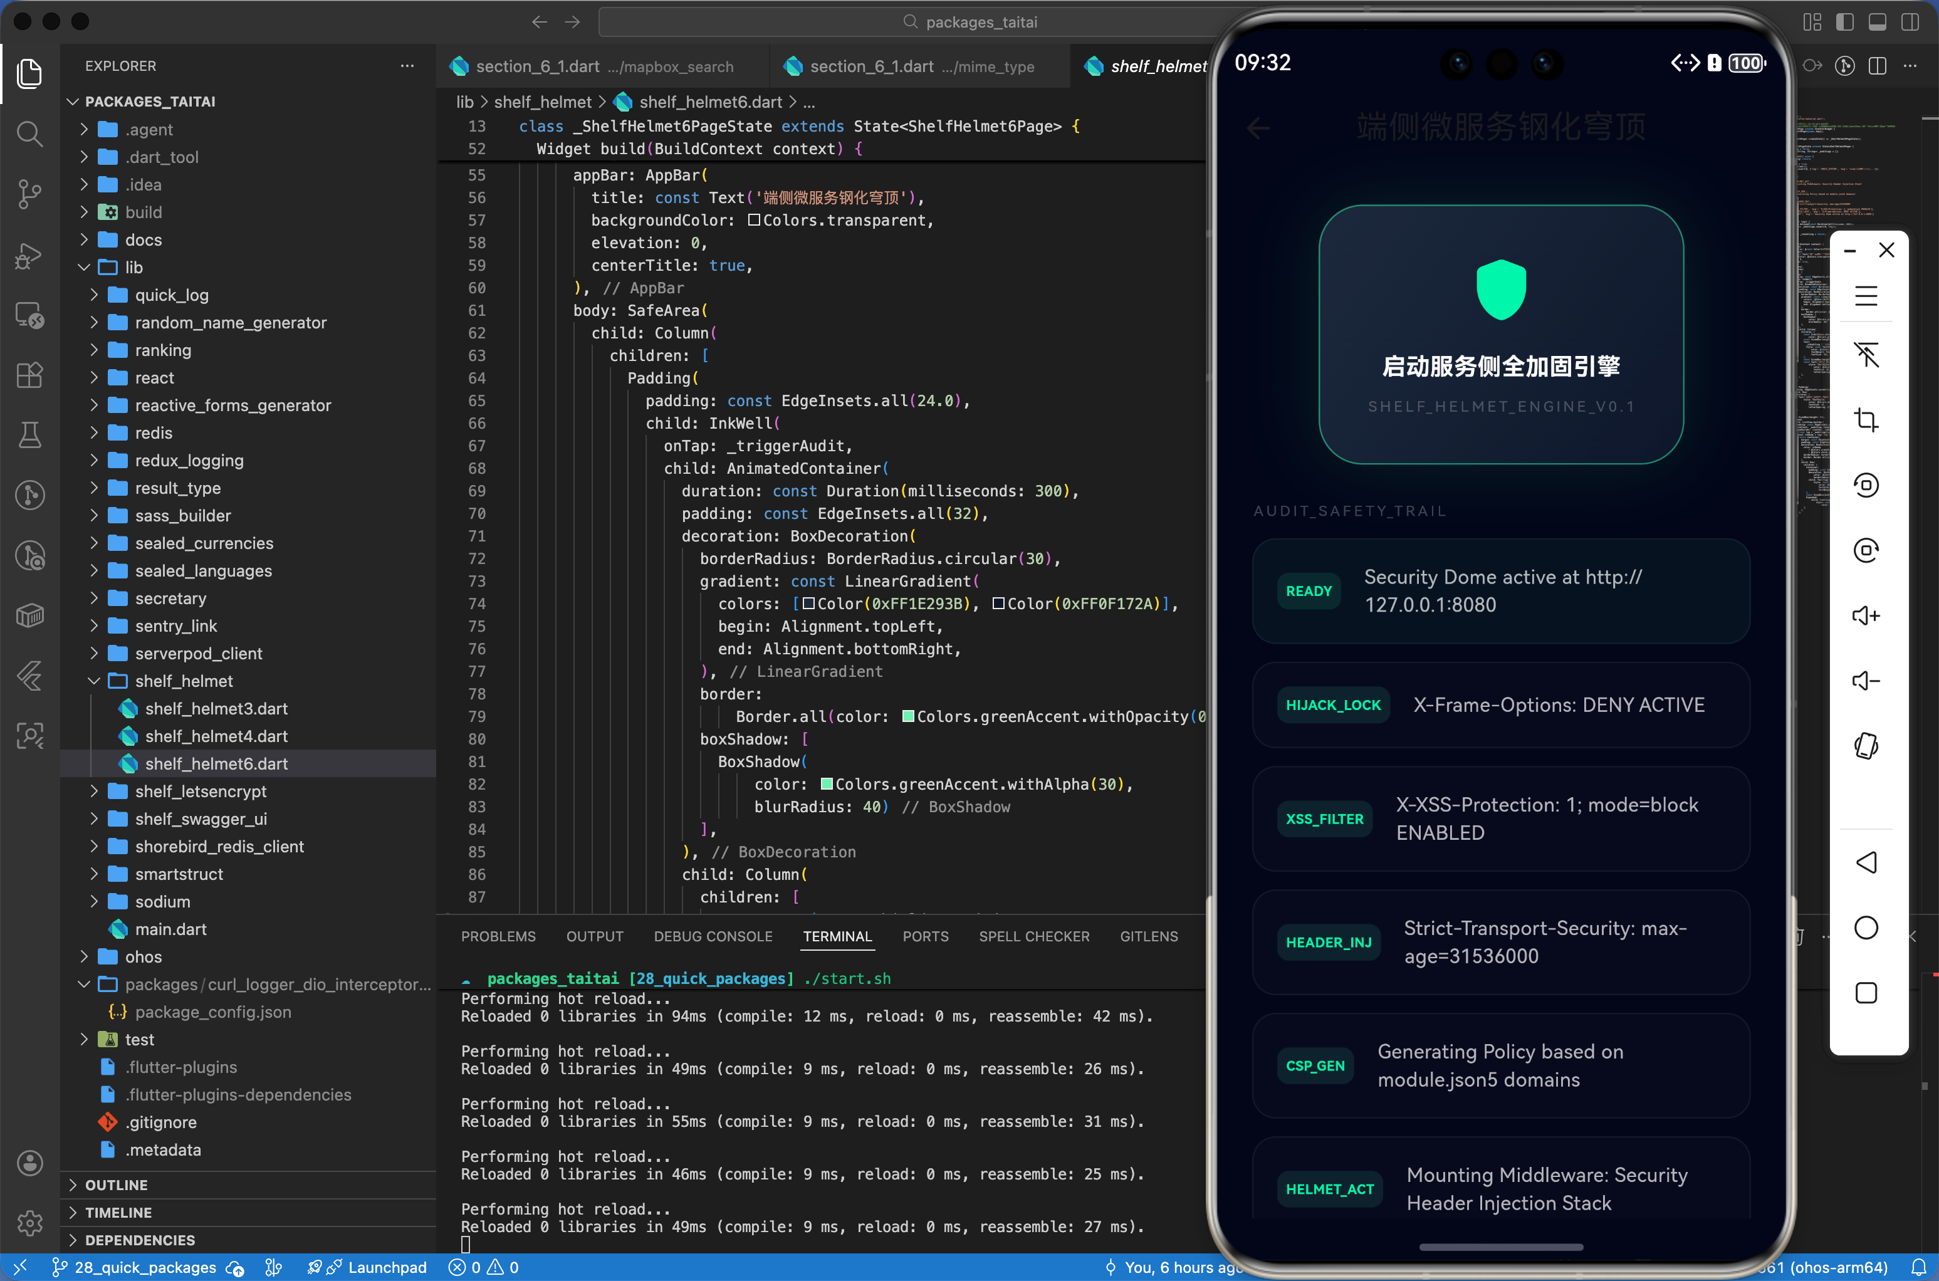
Task: Open the Search view in activity bar
Action: [29, 133]
